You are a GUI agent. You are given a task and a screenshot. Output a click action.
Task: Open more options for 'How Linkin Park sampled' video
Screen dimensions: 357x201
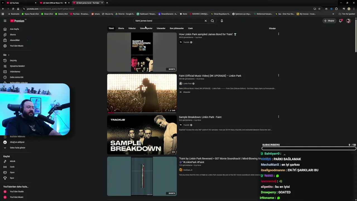(x=278, y=34)
